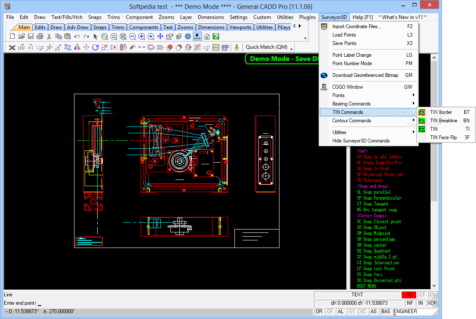Expand the Points submenu
The image size is (476, 319).
[x=369, y=95]
